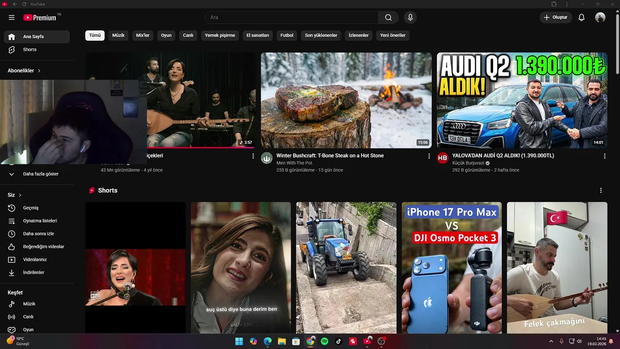The height and width of the screenshot is (349, 620).
Task: Select the İzlenenler chip
Action: click(358, 35)
